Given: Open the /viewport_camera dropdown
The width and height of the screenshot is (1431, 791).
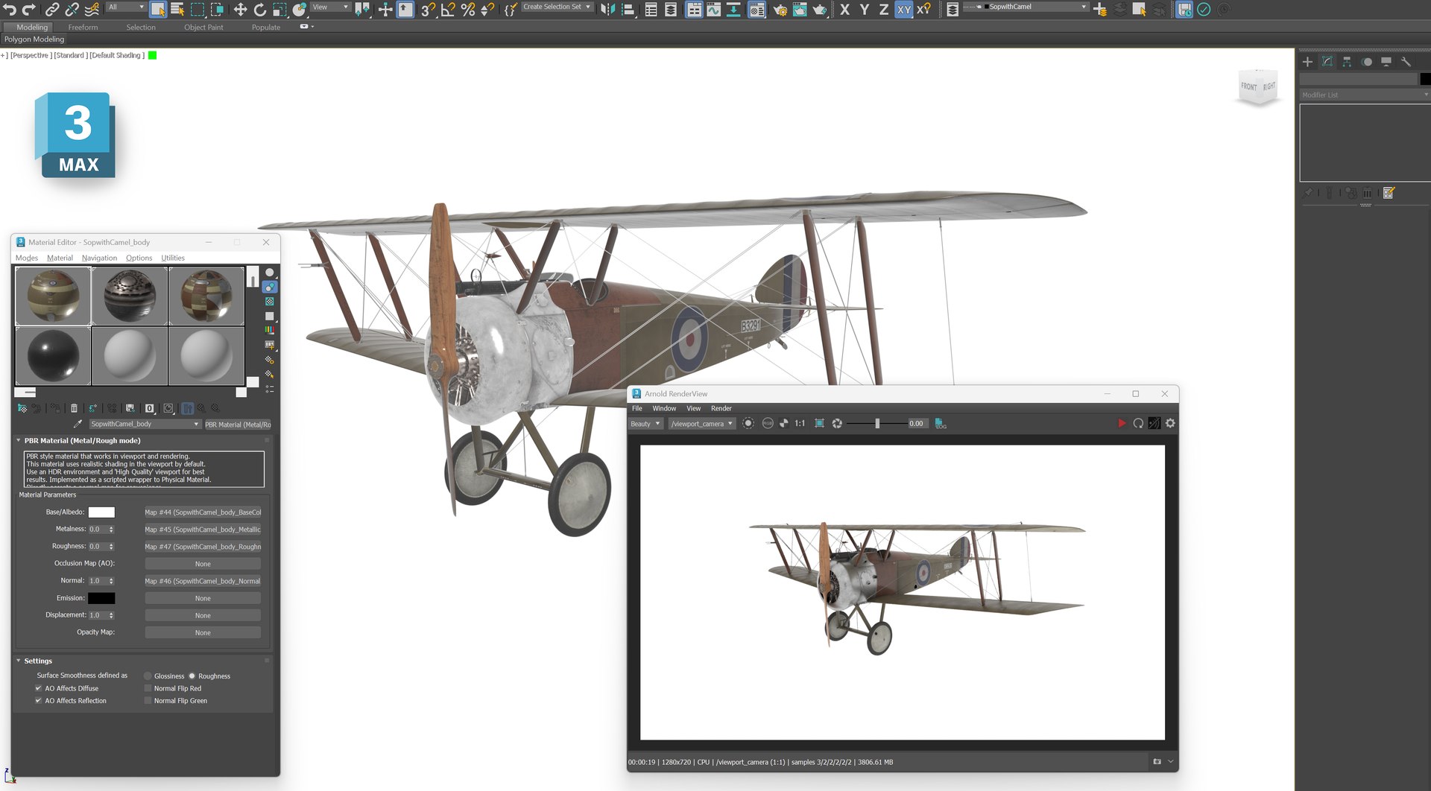Looking at the screenshot, I should [701, 424].
